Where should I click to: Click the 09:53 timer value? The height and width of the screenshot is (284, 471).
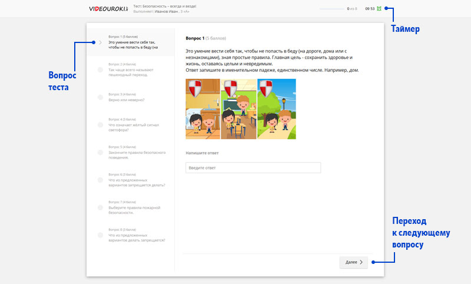coord(370,9)
